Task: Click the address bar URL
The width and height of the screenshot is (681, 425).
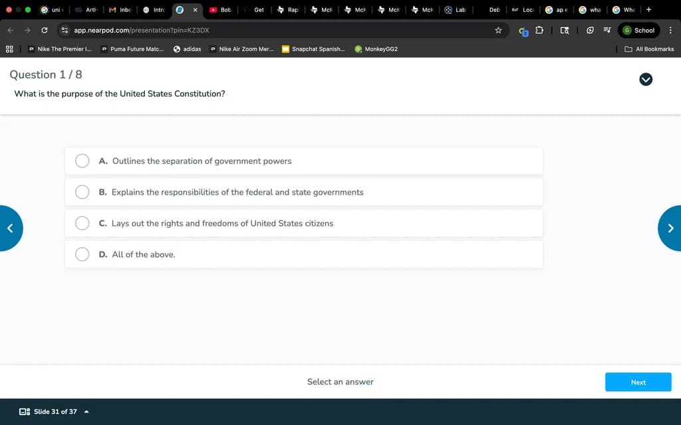Action: pyautogui.click(x=142, y=31)
